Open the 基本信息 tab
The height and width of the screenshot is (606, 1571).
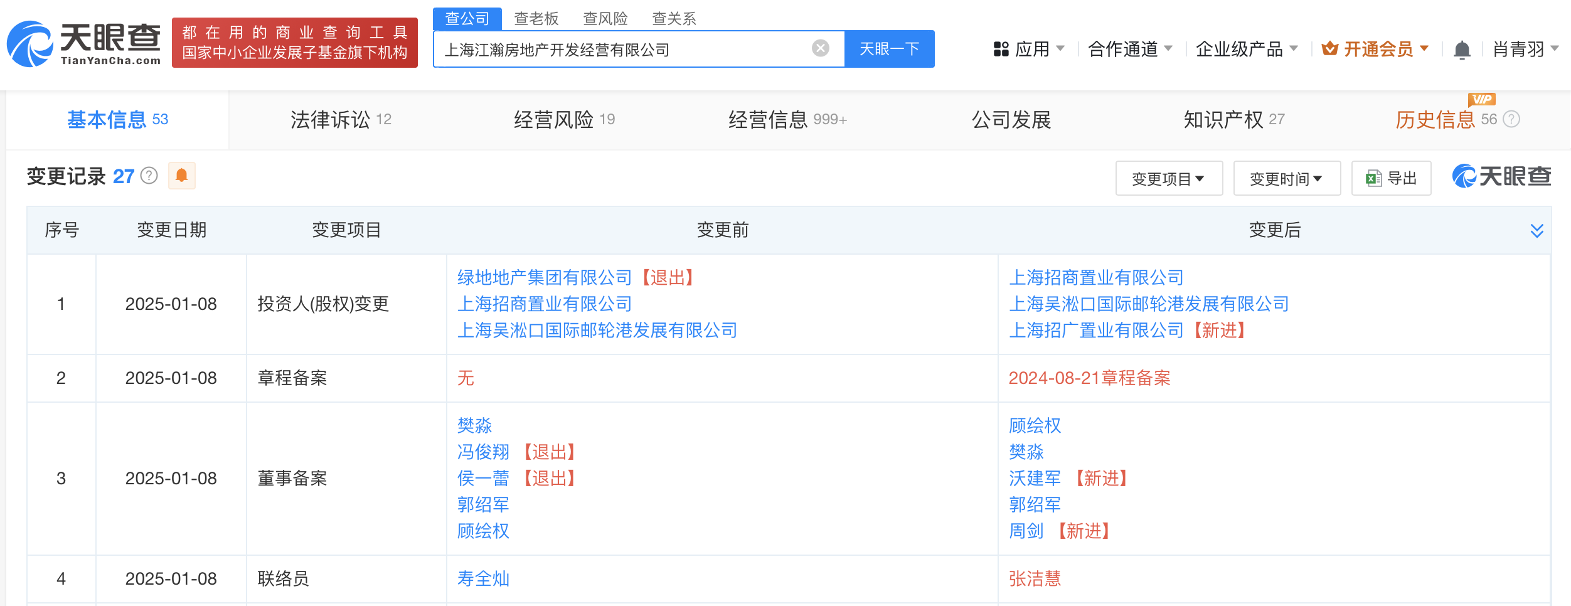coord(117,119)
